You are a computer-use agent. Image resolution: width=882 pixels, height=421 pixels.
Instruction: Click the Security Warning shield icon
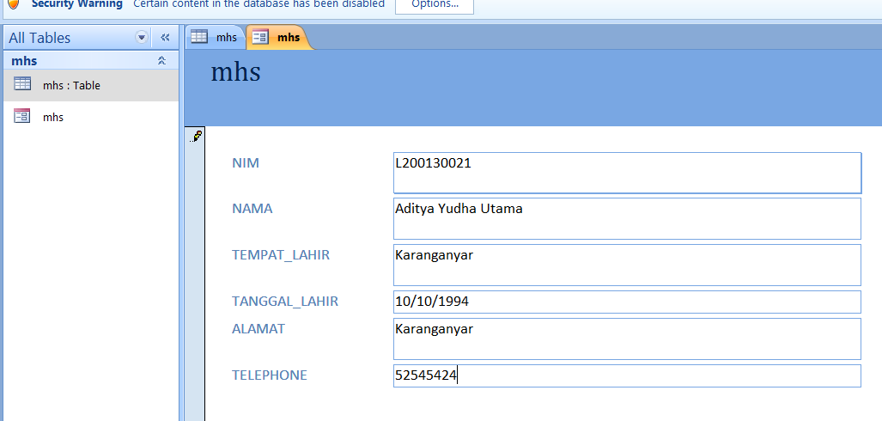(x=13, y=3)
